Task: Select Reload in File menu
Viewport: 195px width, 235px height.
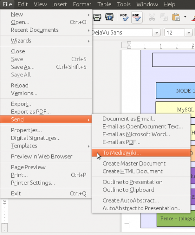Action: [x=46, y=86]
